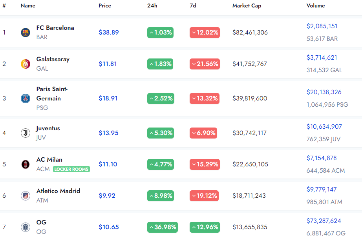
Task: Click the Juventus $13.95 price link
Action: tap(108, 133)
